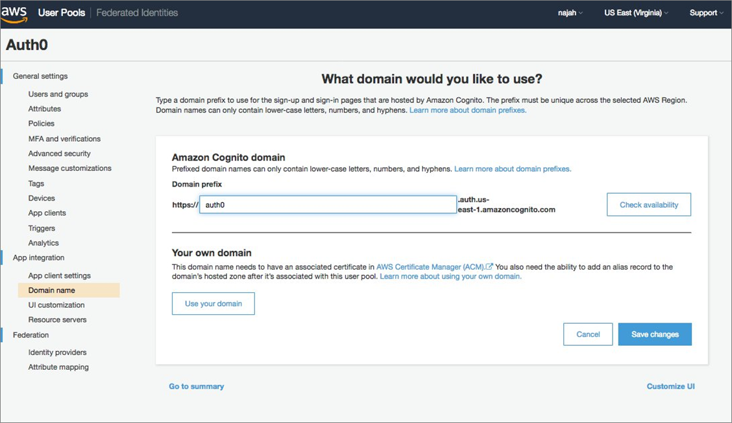The width and height of the screenshot is (732, 423).
Task: Open the najah account dropdown
Action: point(570,13)
